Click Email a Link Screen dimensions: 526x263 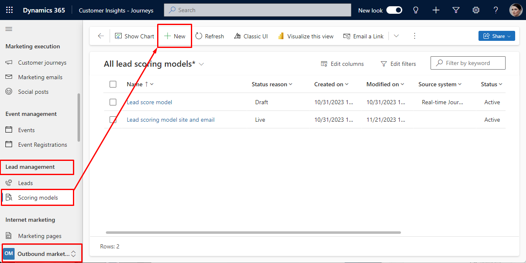363,36
